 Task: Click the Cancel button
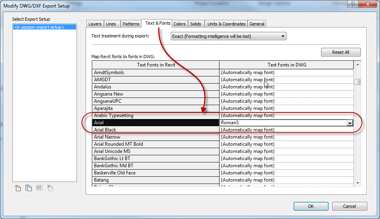(349, 206)
